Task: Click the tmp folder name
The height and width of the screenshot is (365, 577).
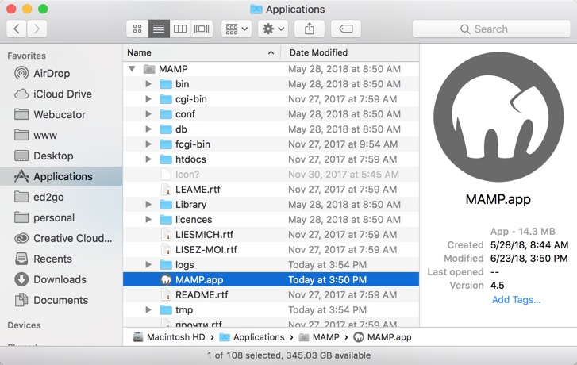Action: coord(184,309)
